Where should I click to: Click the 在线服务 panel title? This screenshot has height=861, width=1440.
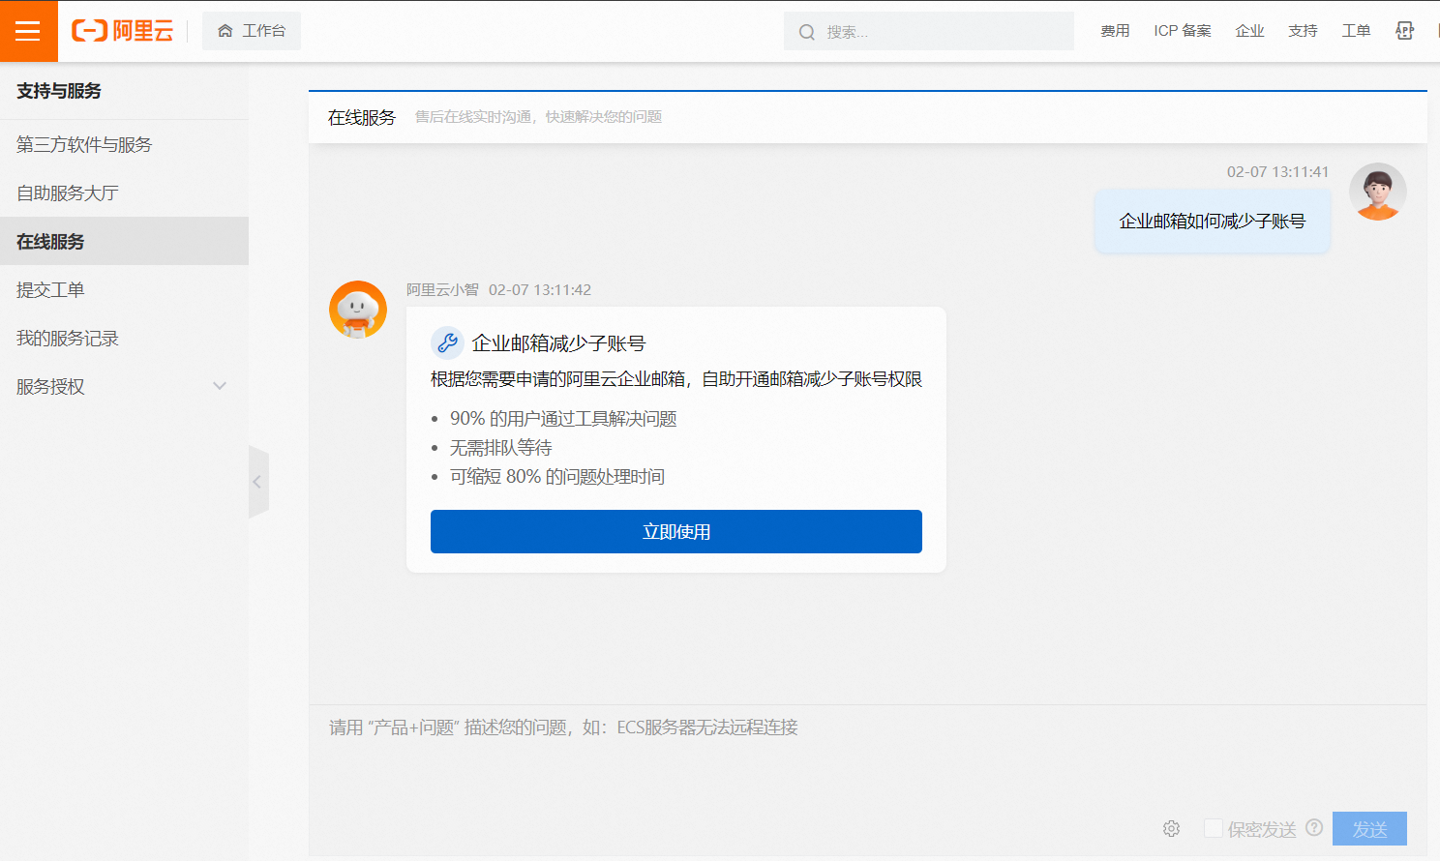[362, 117]
